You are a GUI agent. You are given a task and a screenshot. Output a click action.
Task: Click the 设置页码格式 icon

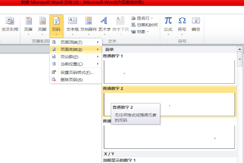[54, 72]
